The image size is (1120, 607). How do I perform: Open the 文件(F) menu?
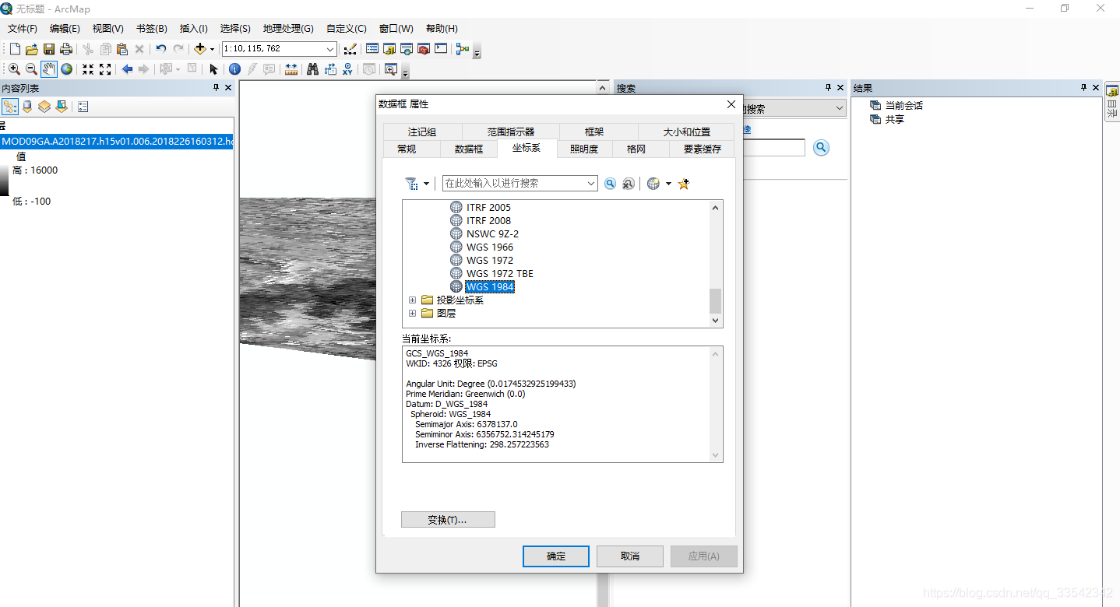pyautogui.click(x=23, y=29)
